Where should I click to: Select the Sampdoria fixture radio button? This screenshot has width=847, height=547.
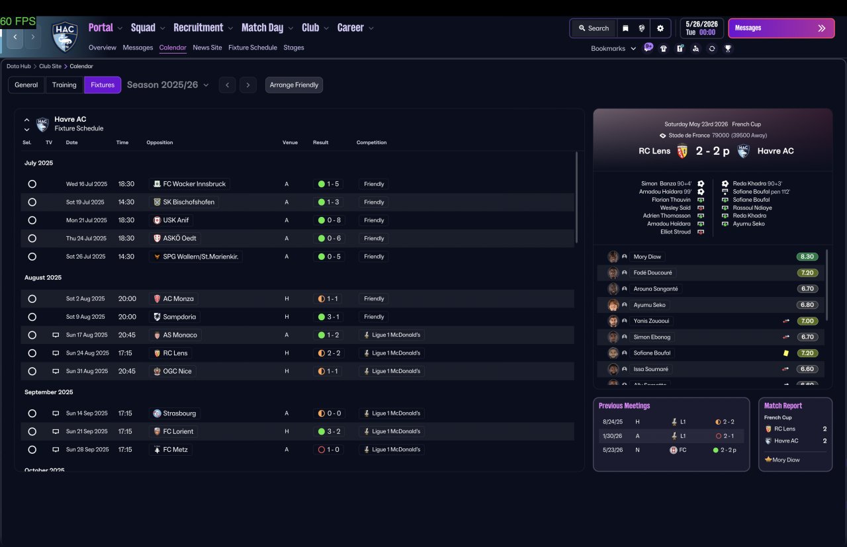(32, 317)
